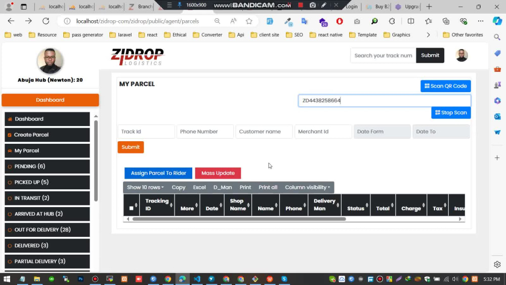Open OUT FOR DELIVERY (28) parcels

click(47, 230)
